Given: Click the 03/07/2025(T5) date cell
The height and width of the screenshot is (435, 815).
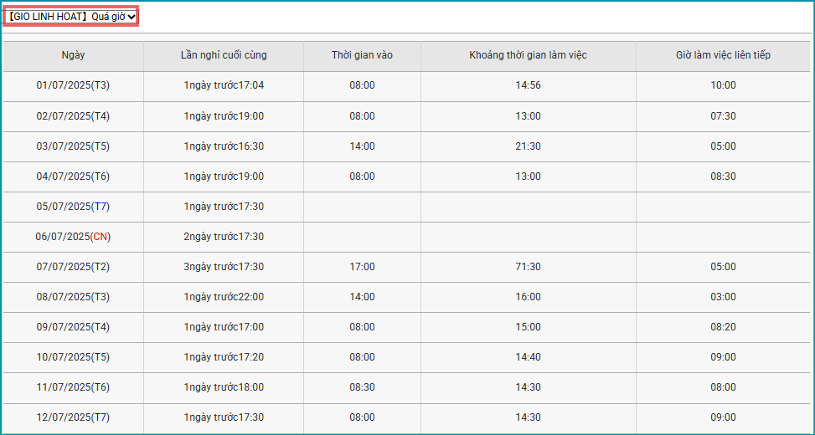Looking at the screenshot, I should 73,146.
